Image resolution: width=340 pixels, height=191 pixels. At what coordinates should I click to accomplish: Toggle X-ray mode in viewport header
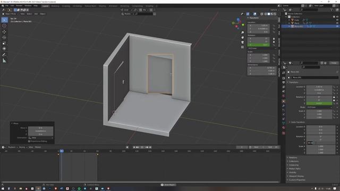click(x=262, y=14)
